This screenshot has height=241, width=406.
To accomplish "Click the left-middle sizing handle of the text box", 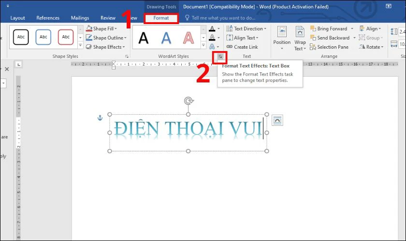I will pos(110,133).
